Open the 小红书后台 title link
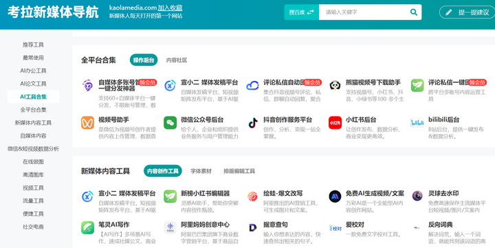The image size is (495, 248). pyautogui.click(x=361, y=120)
